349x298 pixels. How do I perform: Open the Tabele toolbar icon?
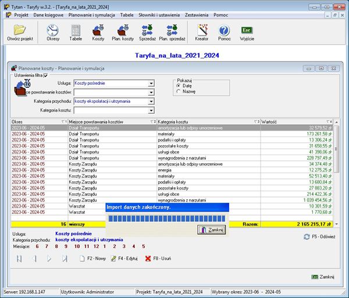(76, 30)
